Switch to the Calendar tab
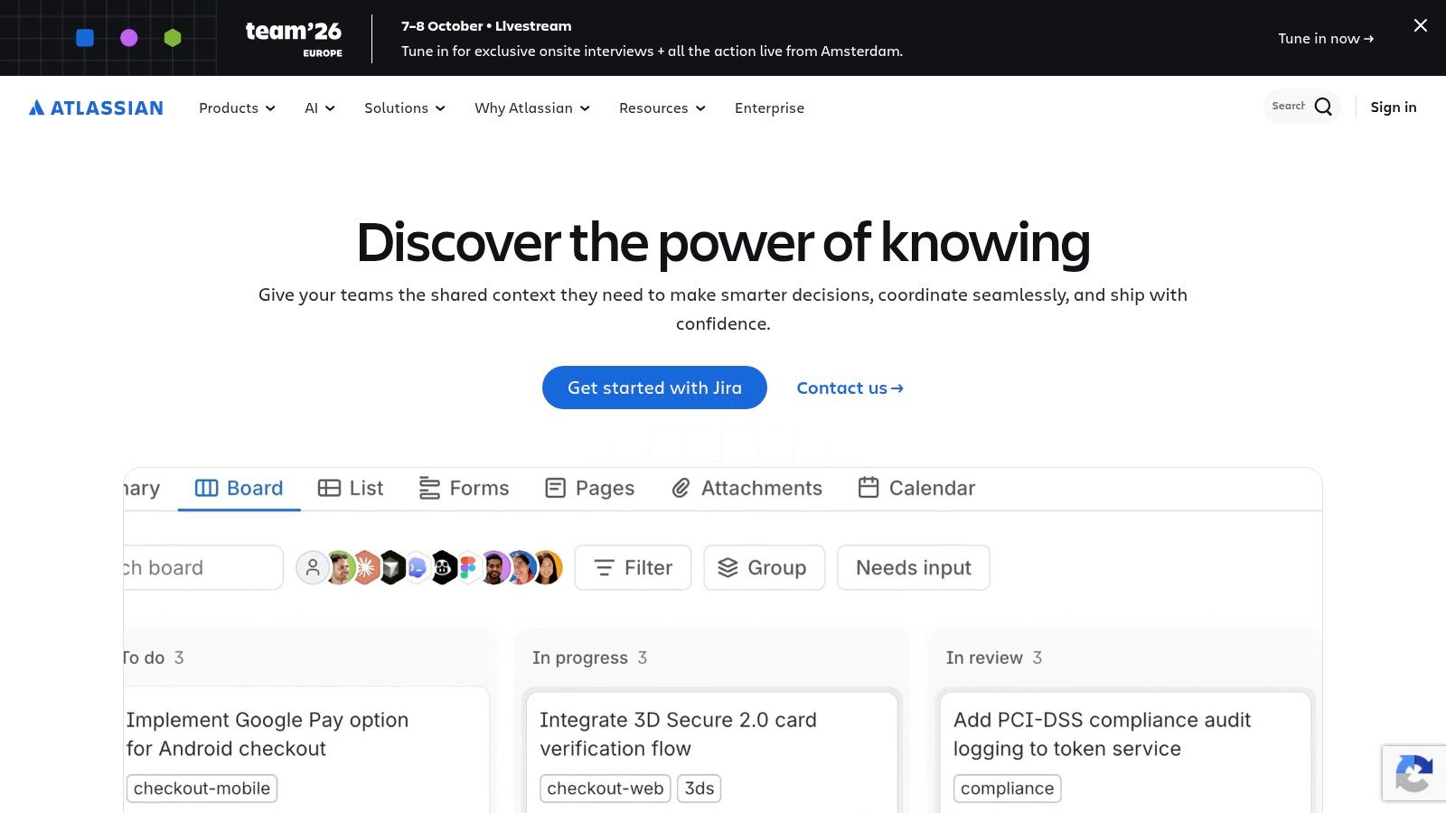 point(916,488)
